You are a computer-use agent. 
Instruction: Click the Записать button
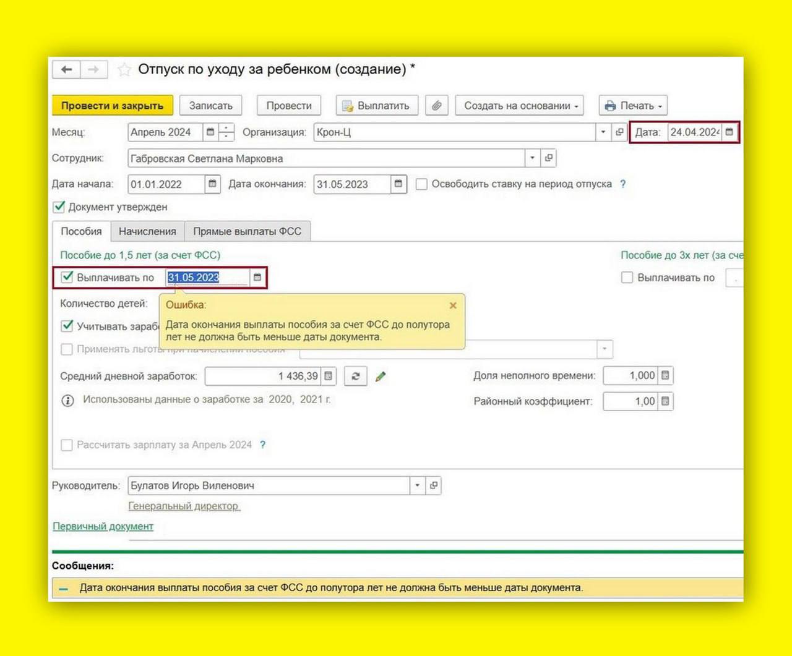(210, 106)
